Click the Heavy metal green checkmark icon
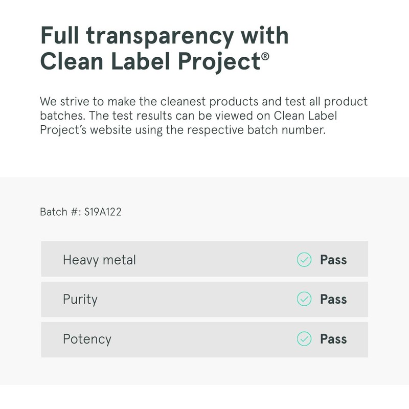The image size is (409, 409). click(x=304, y=260)
